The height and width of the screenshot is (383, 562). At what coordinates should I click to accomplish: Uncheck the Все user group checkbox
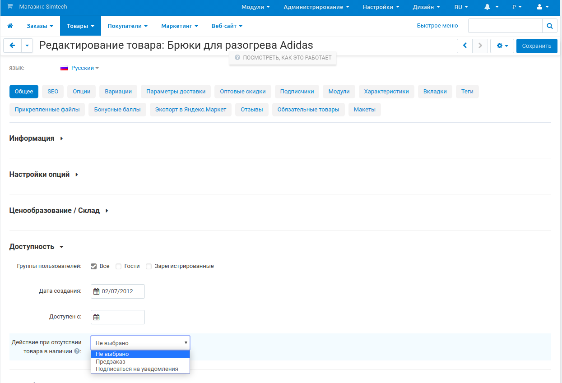94,266
